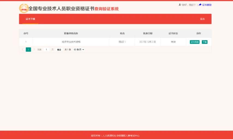This screenshot has height=139, width=233.
Task: Click the page number jump input field
Action: point(46,50)
